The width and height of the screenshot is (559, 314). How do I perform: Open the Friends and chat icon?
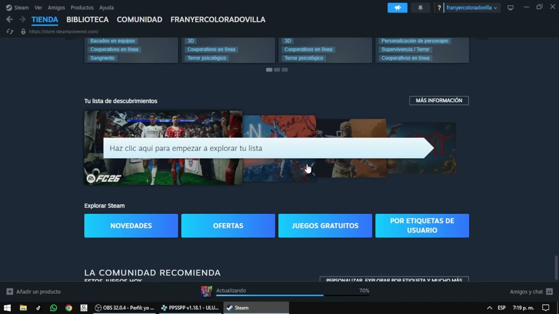(549, 292)
